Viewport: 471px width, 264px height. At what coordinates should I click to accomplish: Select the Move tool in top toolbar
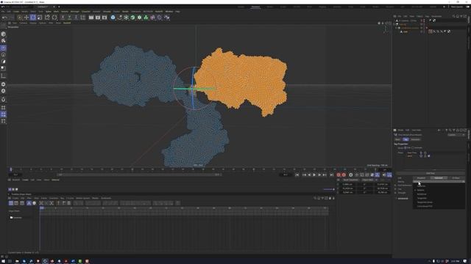[x=26, y=18]
